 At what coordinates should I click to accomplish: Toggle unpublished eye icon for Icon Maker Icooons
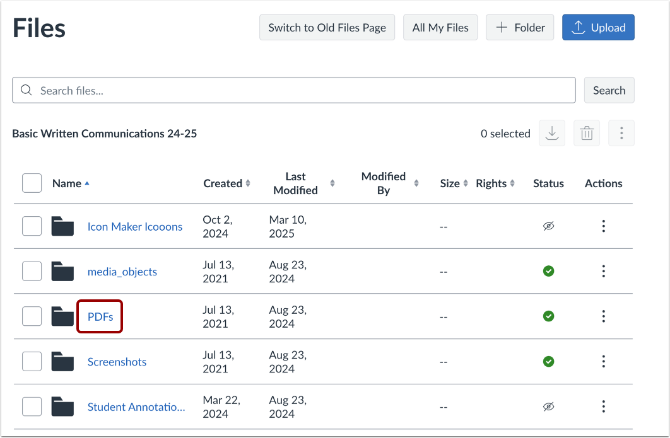pyautogui.click(x=549, y=226)
